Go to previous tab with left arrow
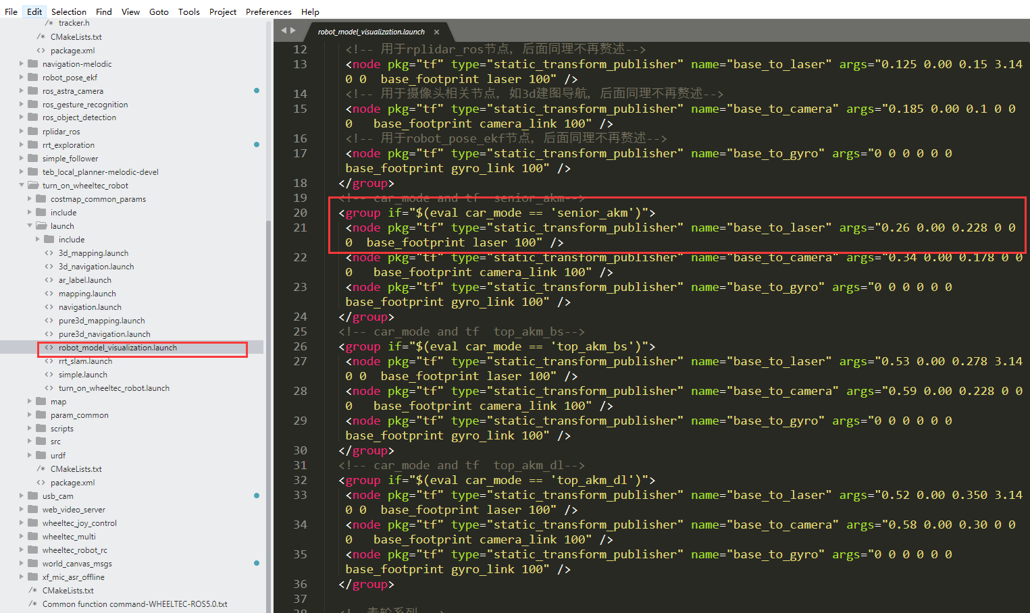The width and height of the screenshot is (1030, 613). click(284, 30)
